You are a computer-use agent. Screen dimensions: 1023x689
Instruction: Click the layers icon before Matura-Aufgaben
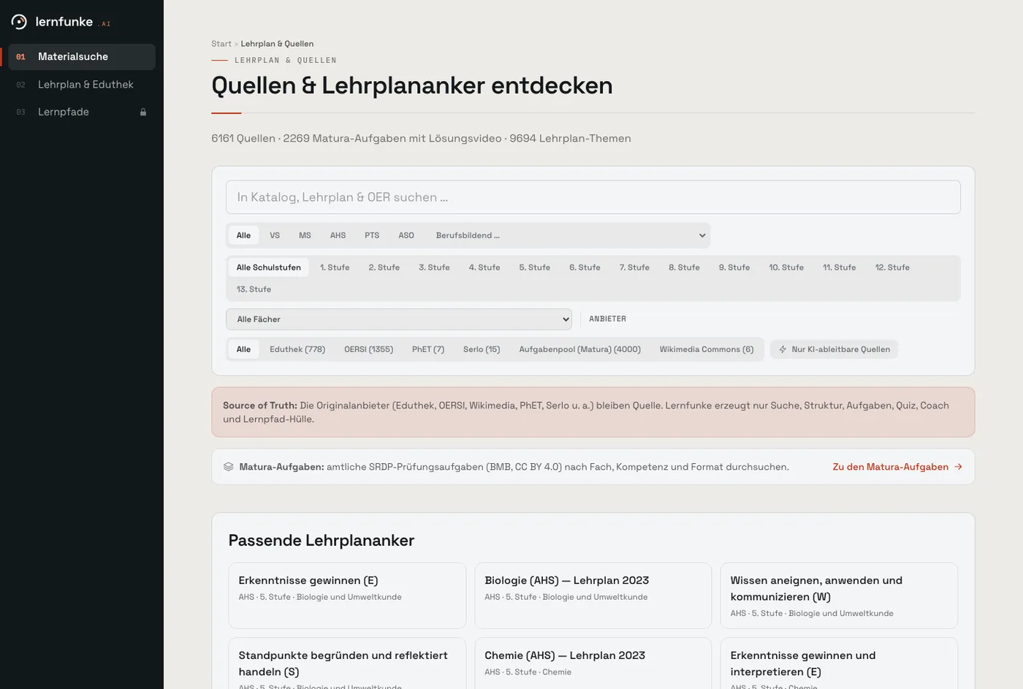click(228, 467)
